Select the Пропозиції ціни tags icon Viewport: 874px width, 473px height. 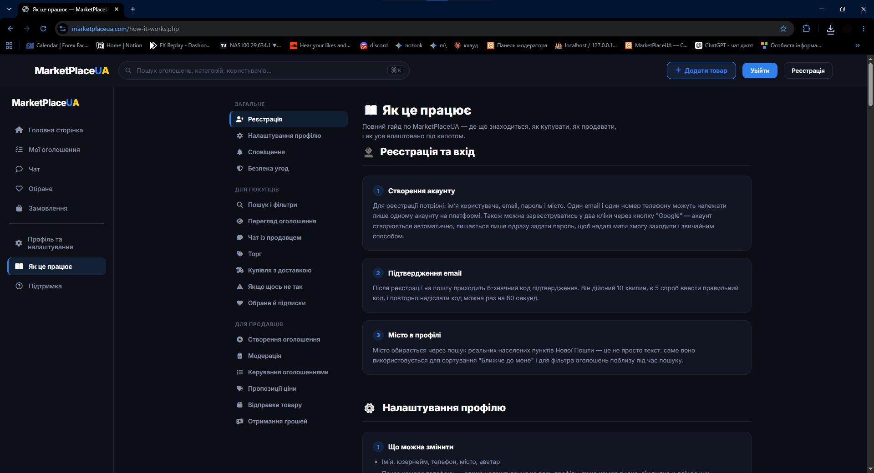pos(240,388)
